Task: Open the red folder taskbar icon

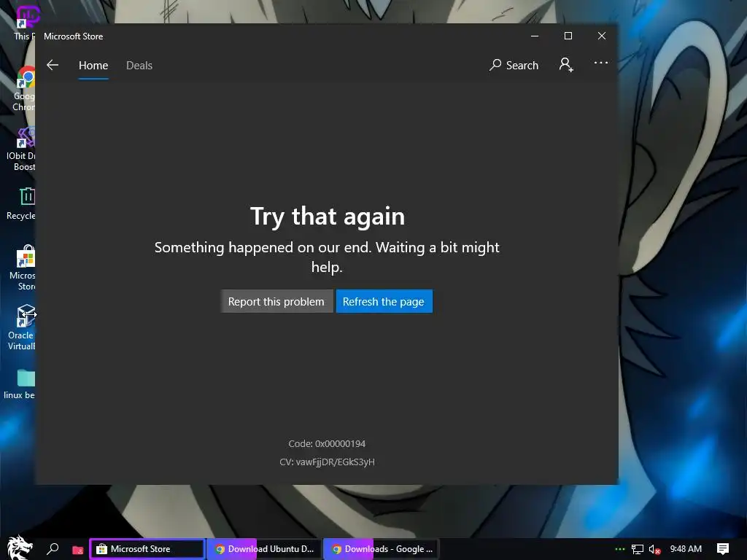Action: (x=77, y=550)
